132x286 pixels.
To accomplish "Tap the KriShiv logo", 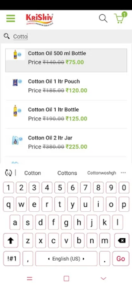I will tap(40, 19).
